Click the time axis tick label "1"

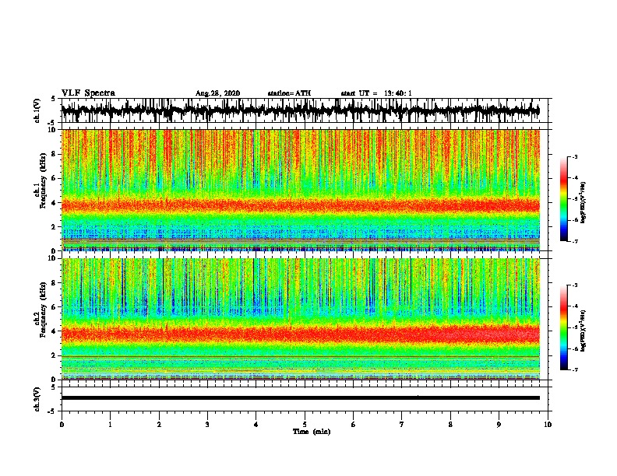pos(110,425)
